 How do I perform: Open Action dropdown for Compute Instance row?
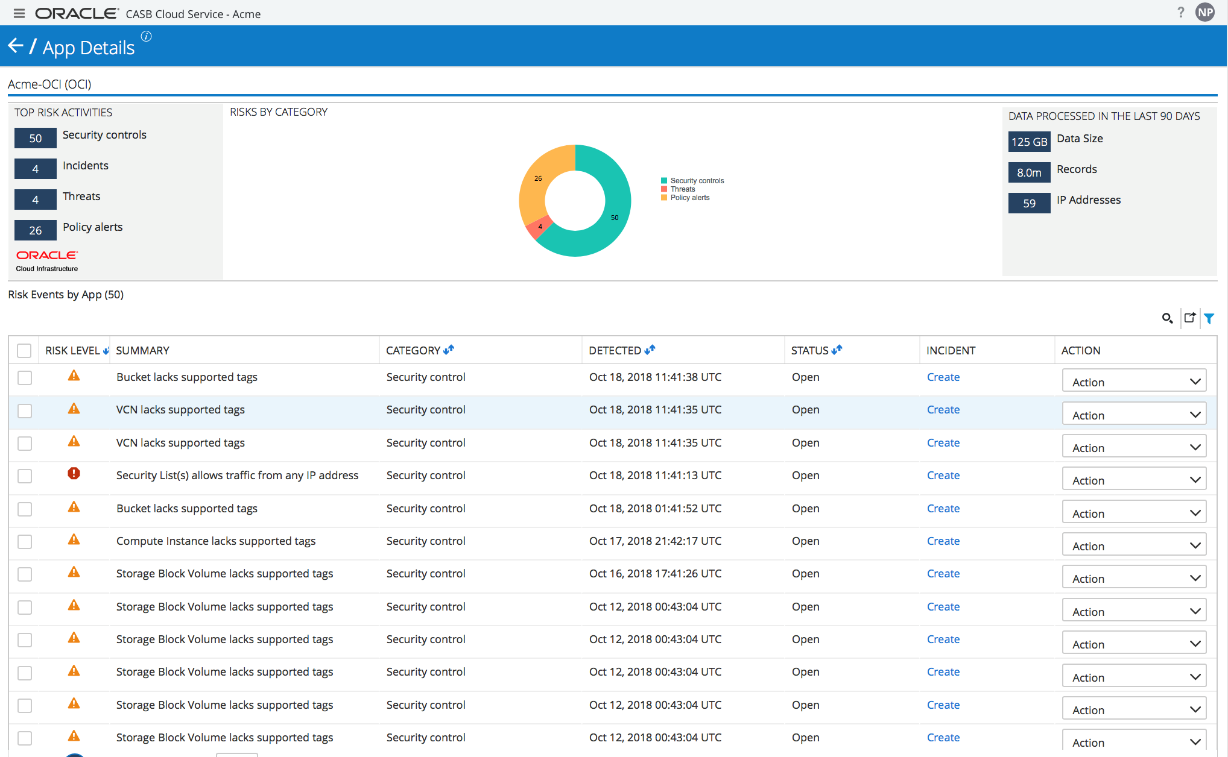coord(1134,545)
